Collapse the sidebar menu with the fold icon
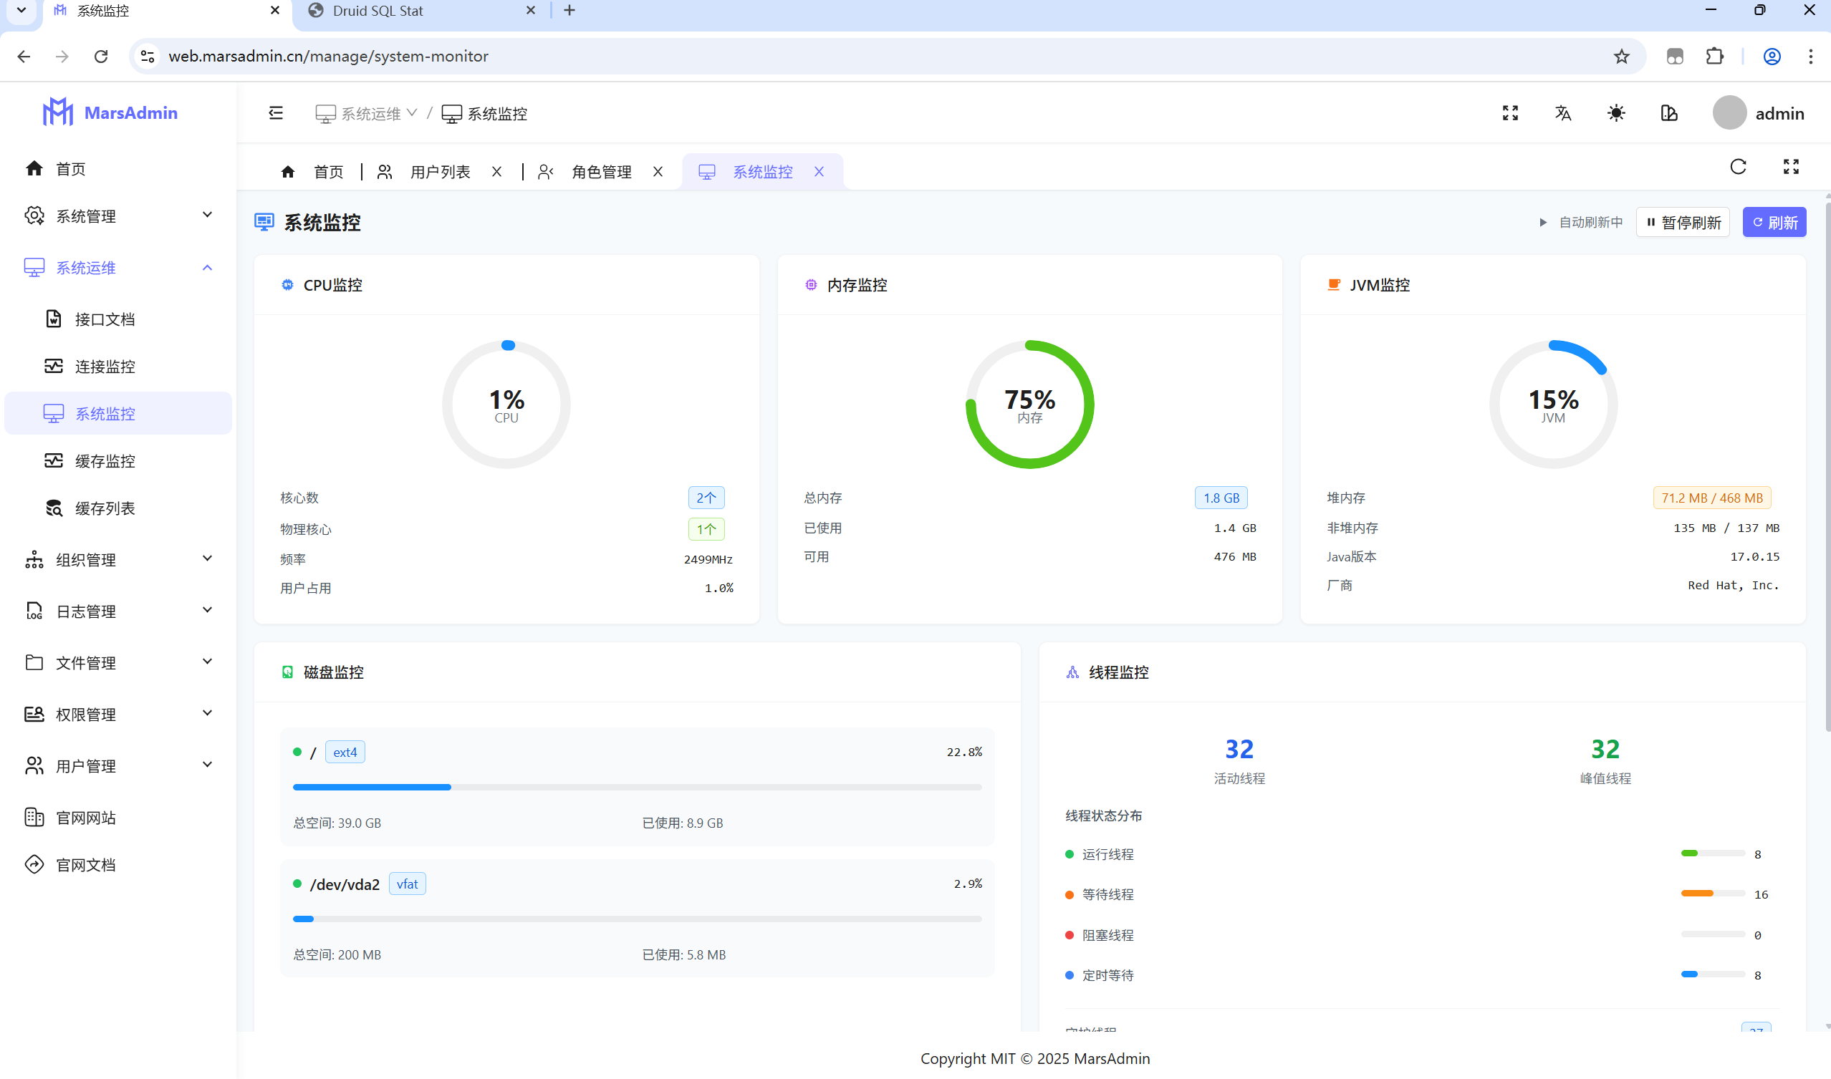The height and width of the screenshot is (1079, 1831). [275, 113]
